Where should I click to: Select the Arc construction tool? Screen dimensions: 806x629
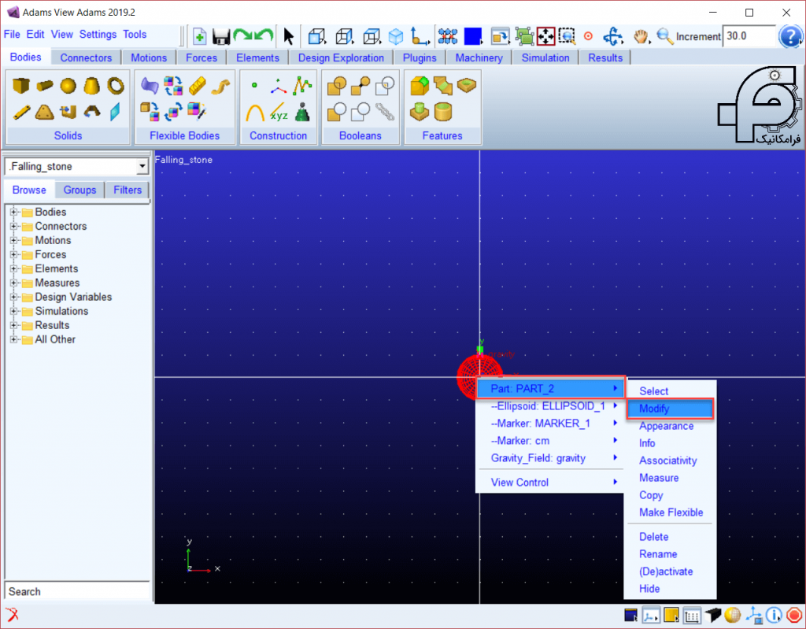point(254,112)
